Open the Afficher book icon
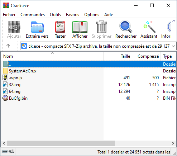Image resolution: width=177 pixels, height=156 pixels. [x=80, y=27]
